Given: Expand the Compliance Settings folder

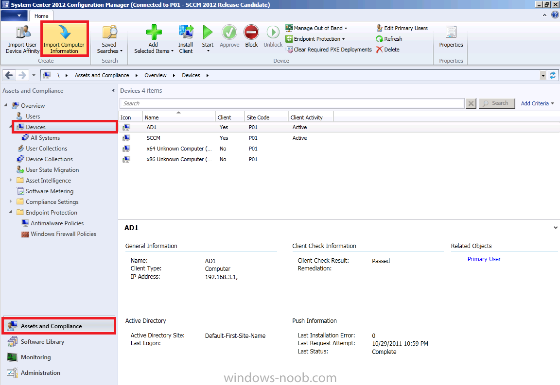Looking at the screenshot, I should pos(11,201).
